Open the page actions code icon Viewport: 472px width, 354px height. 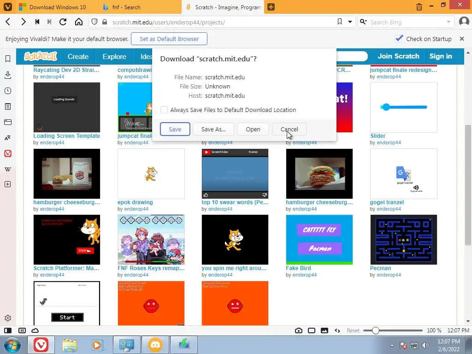click(x=337, y=330)
